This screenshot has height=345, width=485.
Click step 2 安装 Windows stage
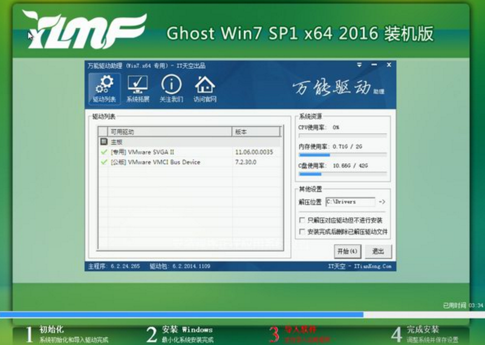[180, 335]
